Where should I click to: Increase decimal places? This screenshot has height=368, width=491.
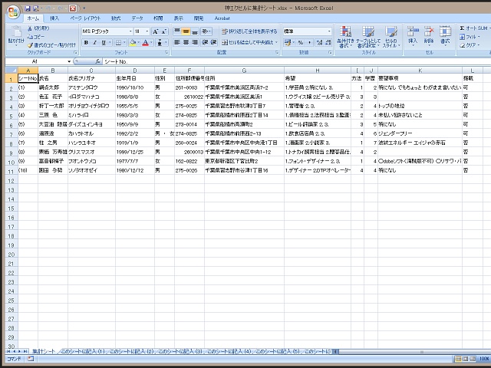[319, 43]
